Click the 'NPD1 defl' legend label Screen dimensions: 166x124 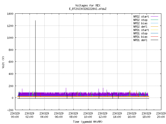click(x=140, y=40)
